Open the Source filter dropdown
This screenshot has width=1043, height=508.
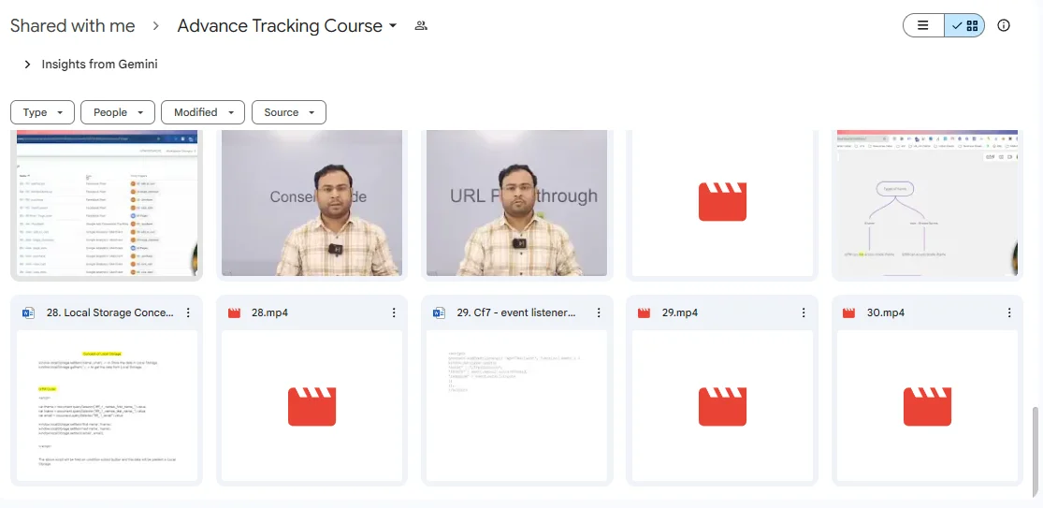[288, 112]
